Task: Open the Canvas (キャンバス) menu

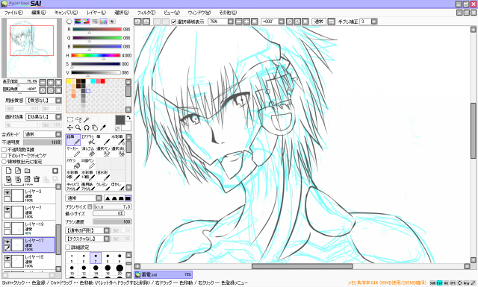Action: (x=66, y=13)
